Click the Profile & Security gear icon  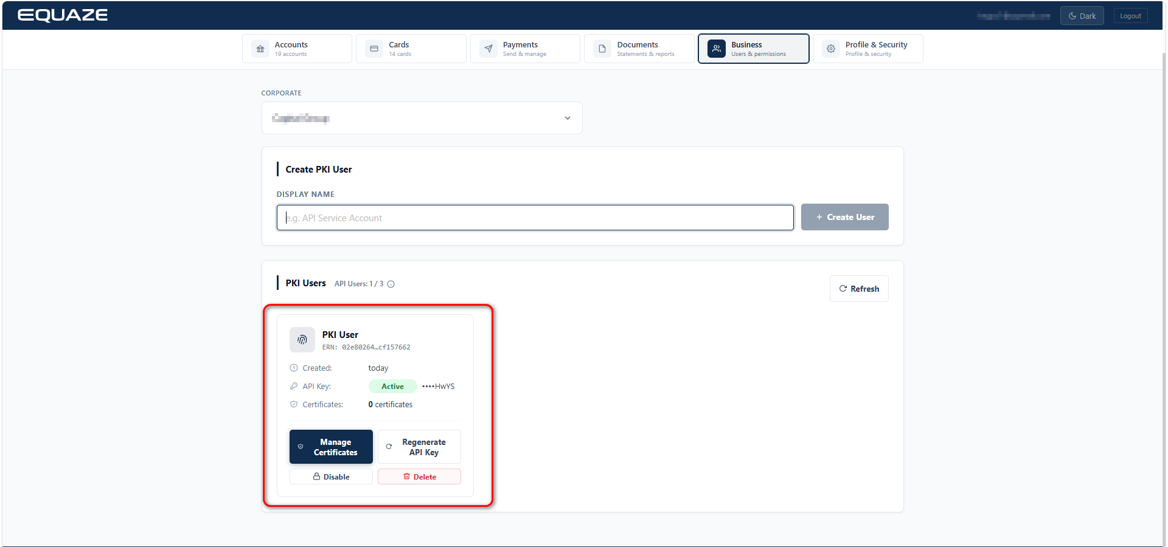point(831,49)
